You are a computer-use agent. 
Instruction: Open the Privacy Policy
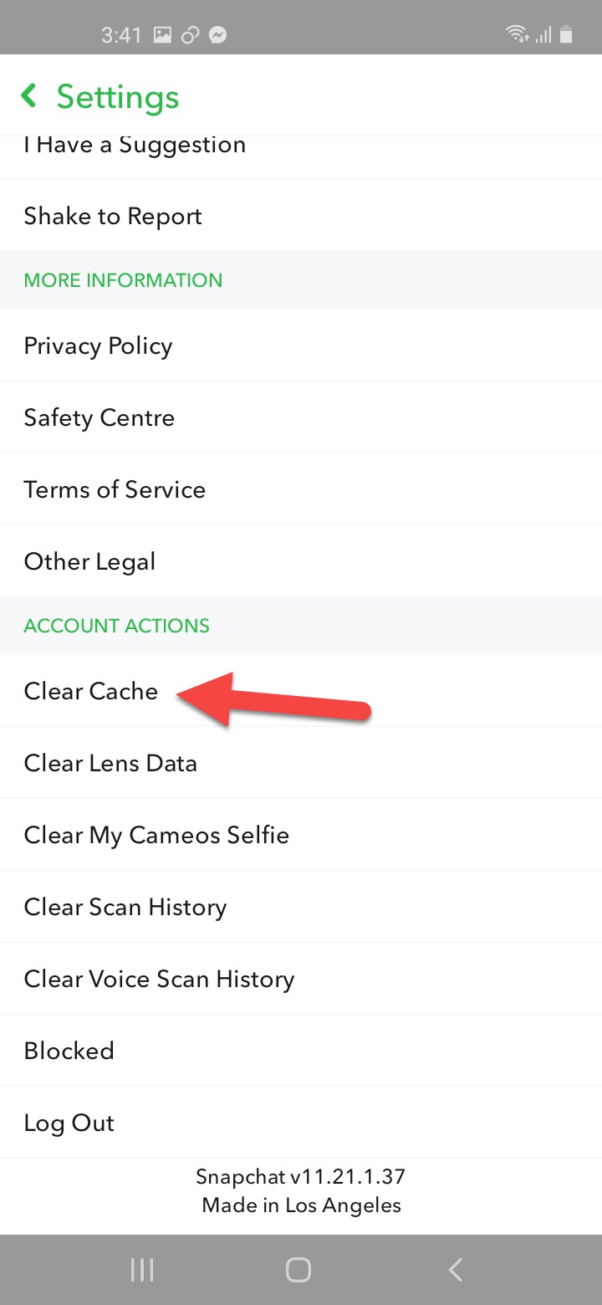pos(98,345)
